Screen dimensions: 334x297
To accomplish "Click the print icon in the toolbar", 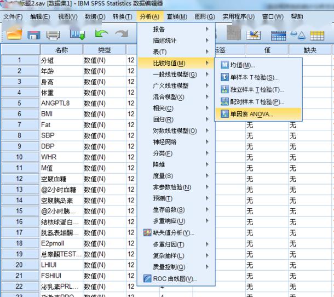I will [x=53, y=35].
